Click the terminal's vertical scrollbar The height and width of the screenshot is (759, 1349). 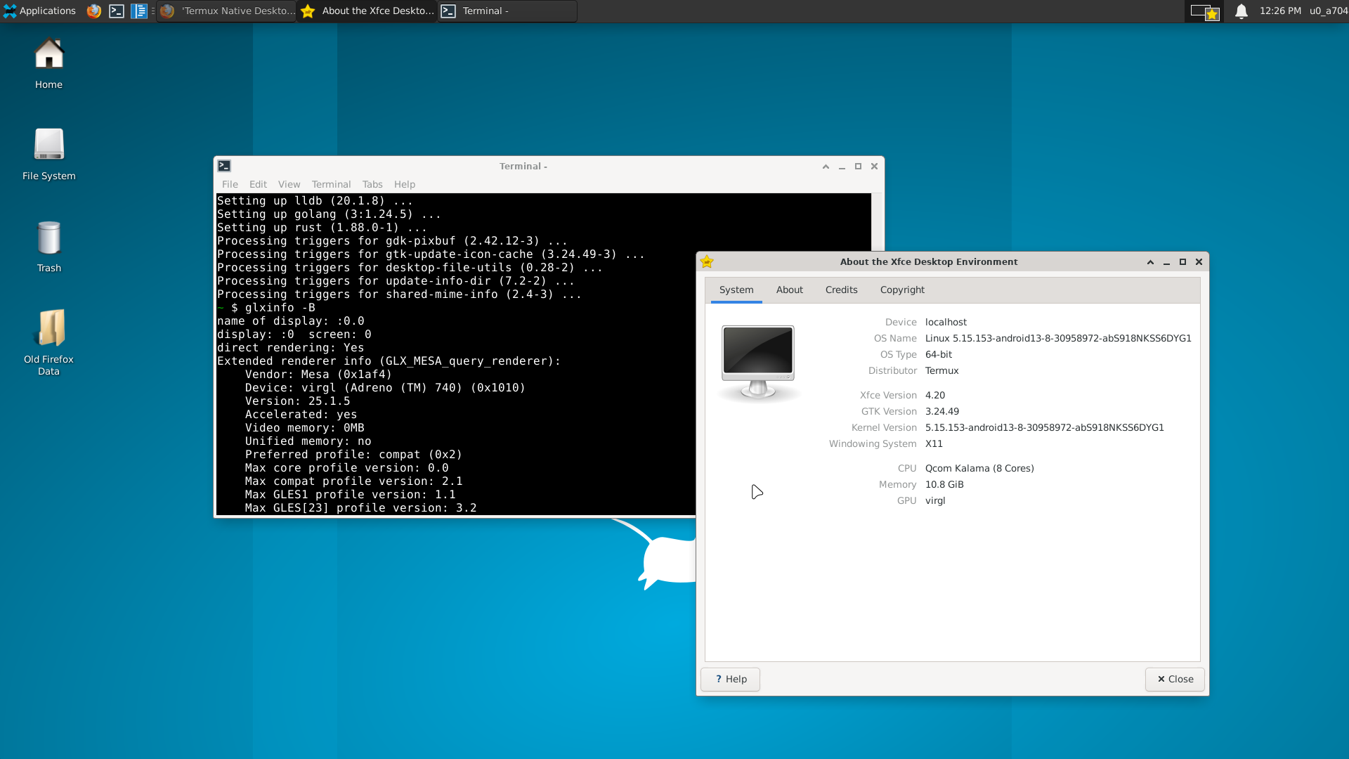click(x=876, y=221)
